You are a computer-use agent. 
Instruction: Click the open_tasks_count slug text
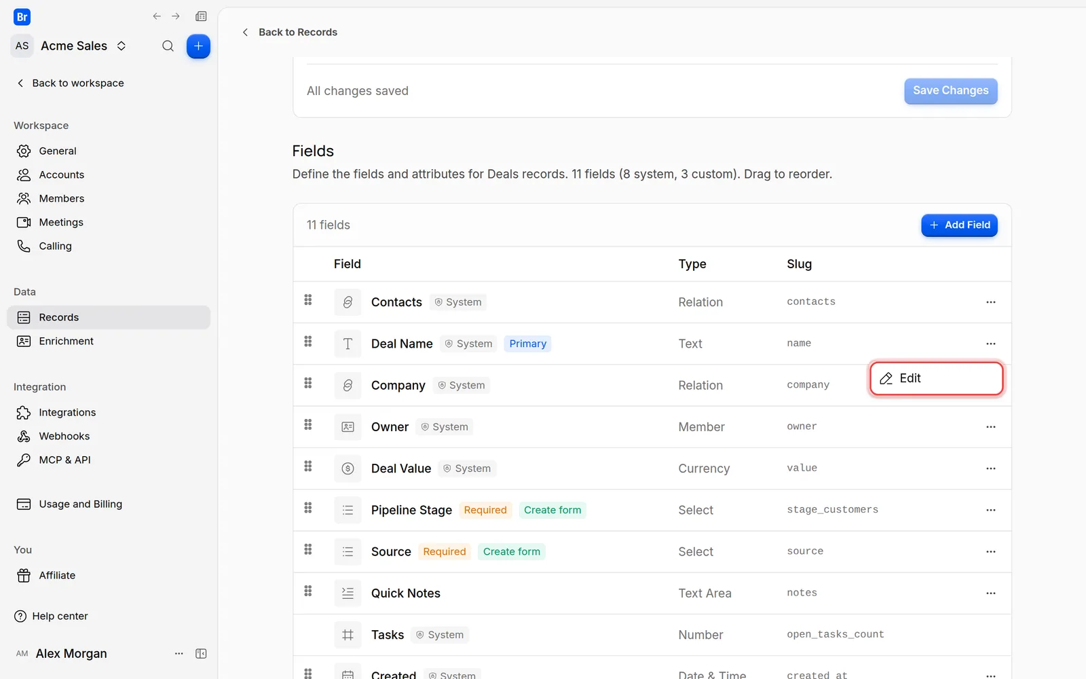click(x=836, y=635)
